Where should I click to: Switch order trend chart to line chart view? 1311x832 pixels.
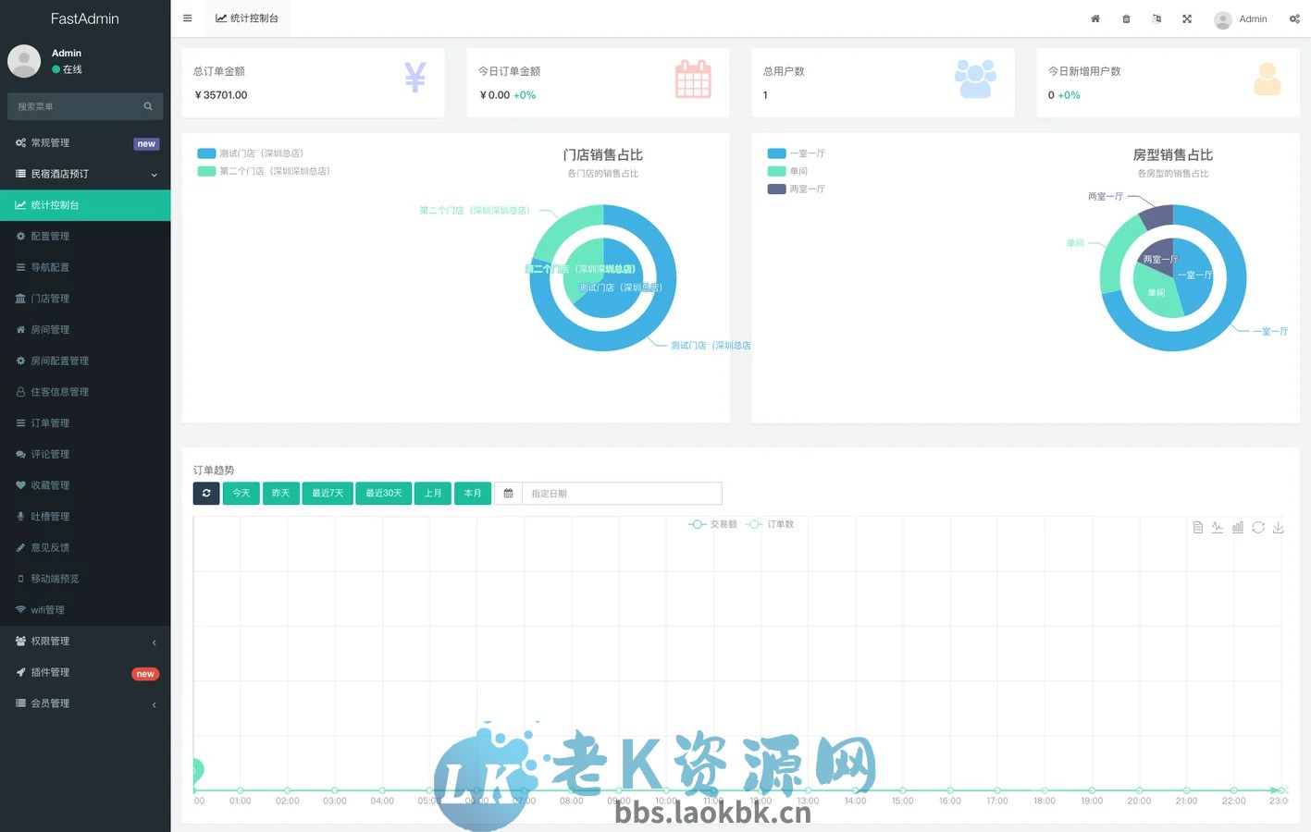(1217, 527)
